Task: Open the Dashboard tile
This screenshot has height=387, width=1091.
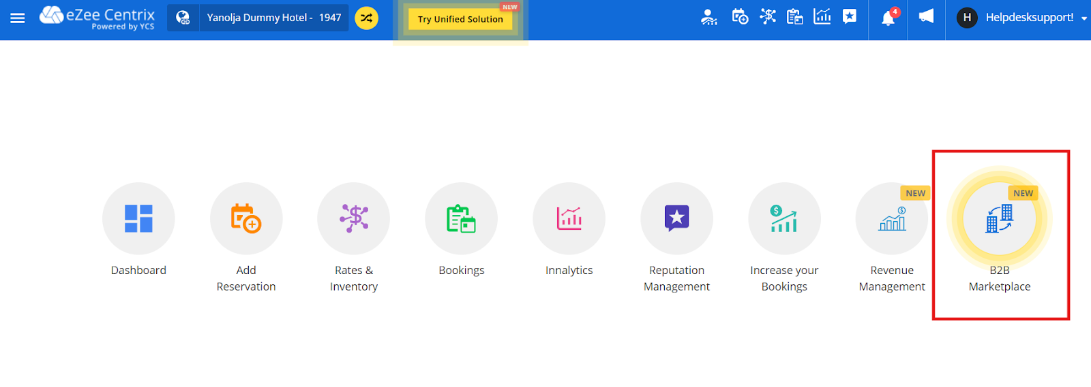Action: (x=138, y=218)
